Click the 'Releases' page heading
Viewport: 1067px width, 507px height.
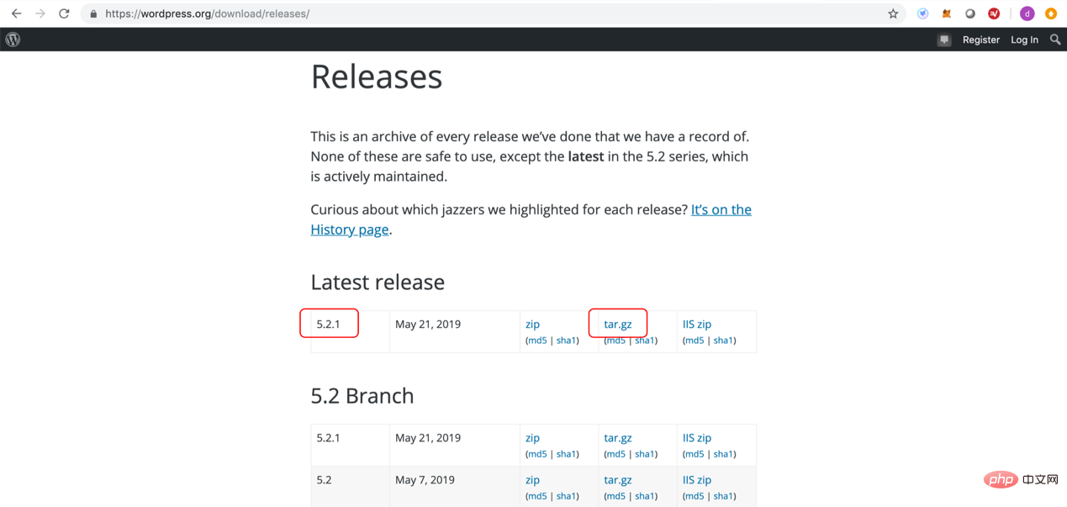[377, 77]
